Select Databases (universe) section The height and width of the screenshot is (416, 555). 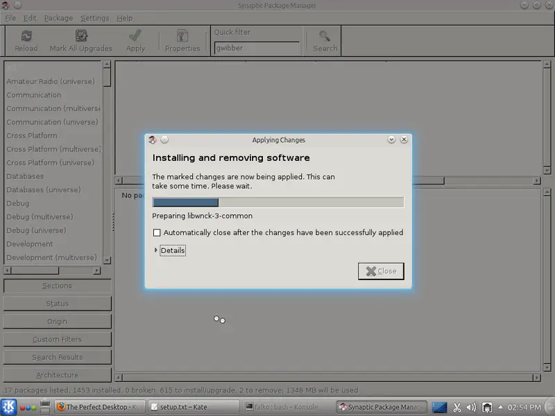coord(53,190)
